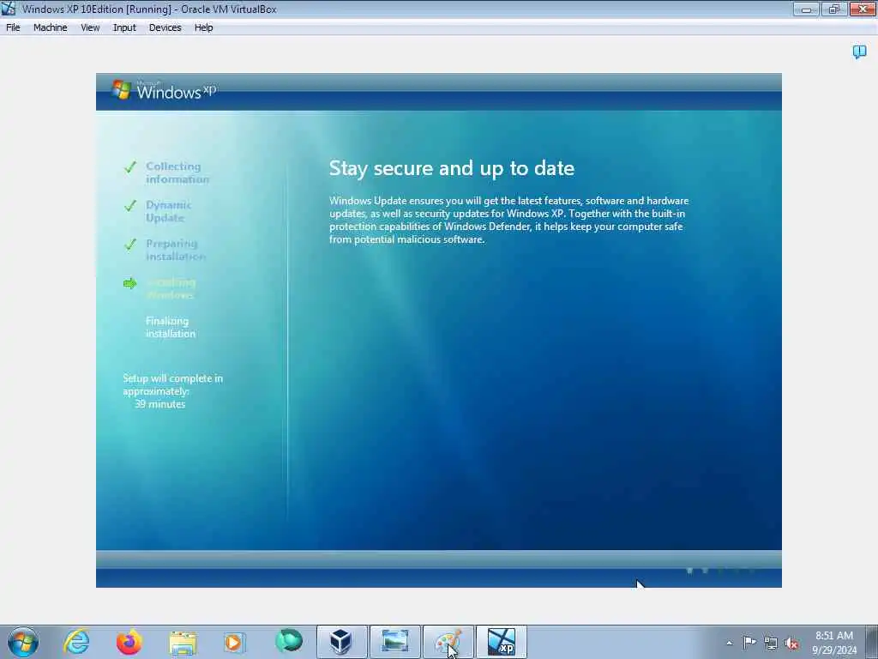The image size is (878, 659).
Task: Open the Devices menu
Action: [x=165, y=27]
